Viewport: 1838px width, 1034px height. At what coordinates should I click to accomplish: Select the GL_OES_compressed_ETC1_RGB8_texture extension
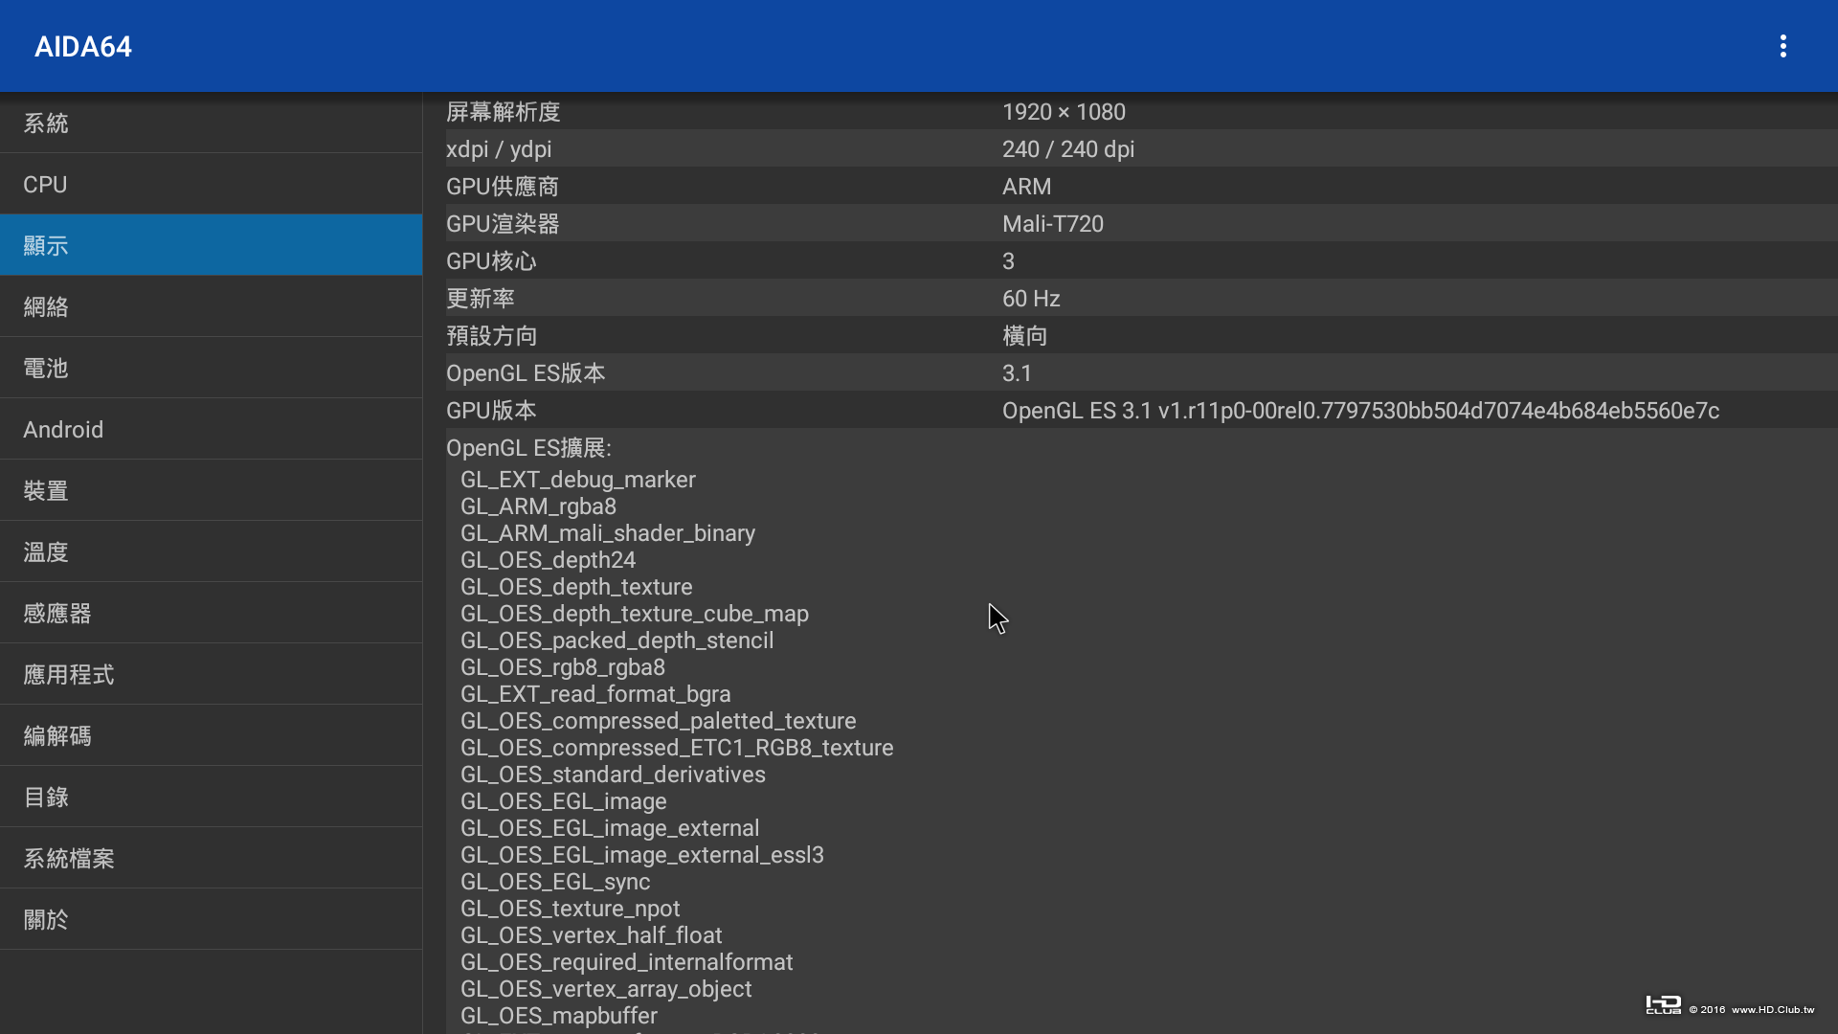coord(677,748)
